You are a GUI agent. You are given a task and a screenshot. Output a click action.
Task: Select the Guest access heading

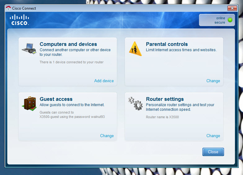point(56,99)
